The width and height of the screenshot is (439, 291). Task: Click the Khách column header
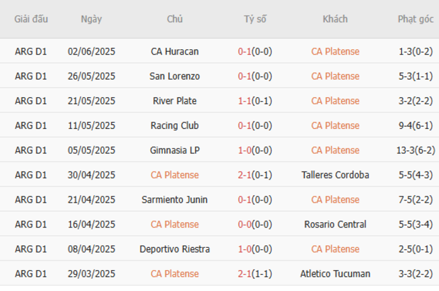pyautogui.click(x=335, y=19)
